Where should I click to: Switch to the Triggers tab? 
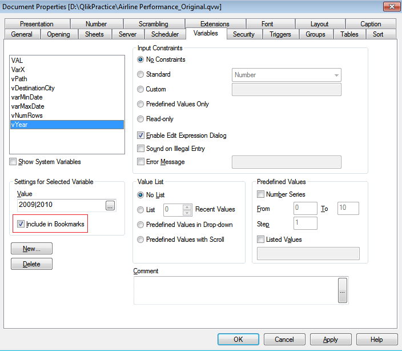pyautogui.click(x=280, y=34)
